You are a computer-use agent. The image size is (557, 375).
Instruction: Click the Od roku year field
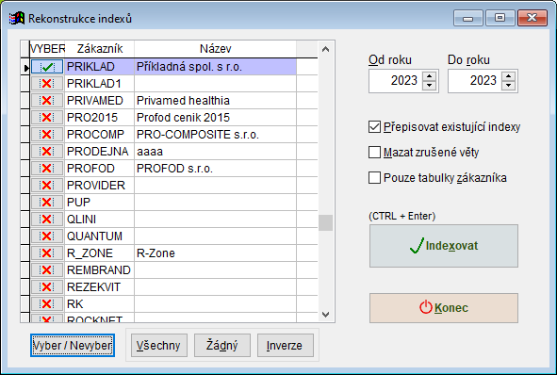[396, 81]
